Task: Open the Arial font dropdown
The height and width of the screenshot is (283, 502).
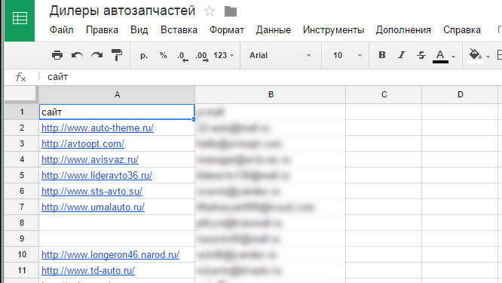Action: pos(280,55)
